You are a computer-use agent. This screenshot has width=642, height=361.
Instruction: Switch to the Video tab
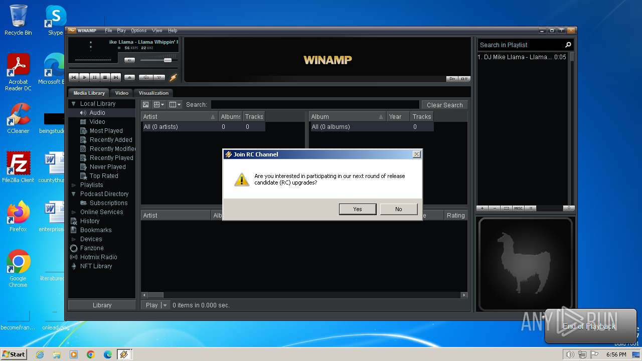click(122, 93)
